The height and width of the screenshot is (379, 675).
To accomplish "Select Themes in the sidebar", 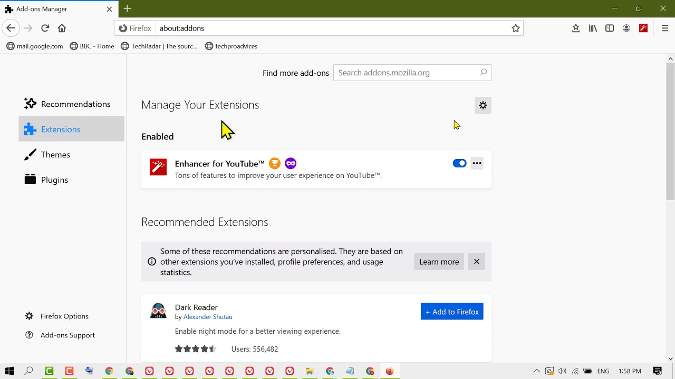I will 72,154.
